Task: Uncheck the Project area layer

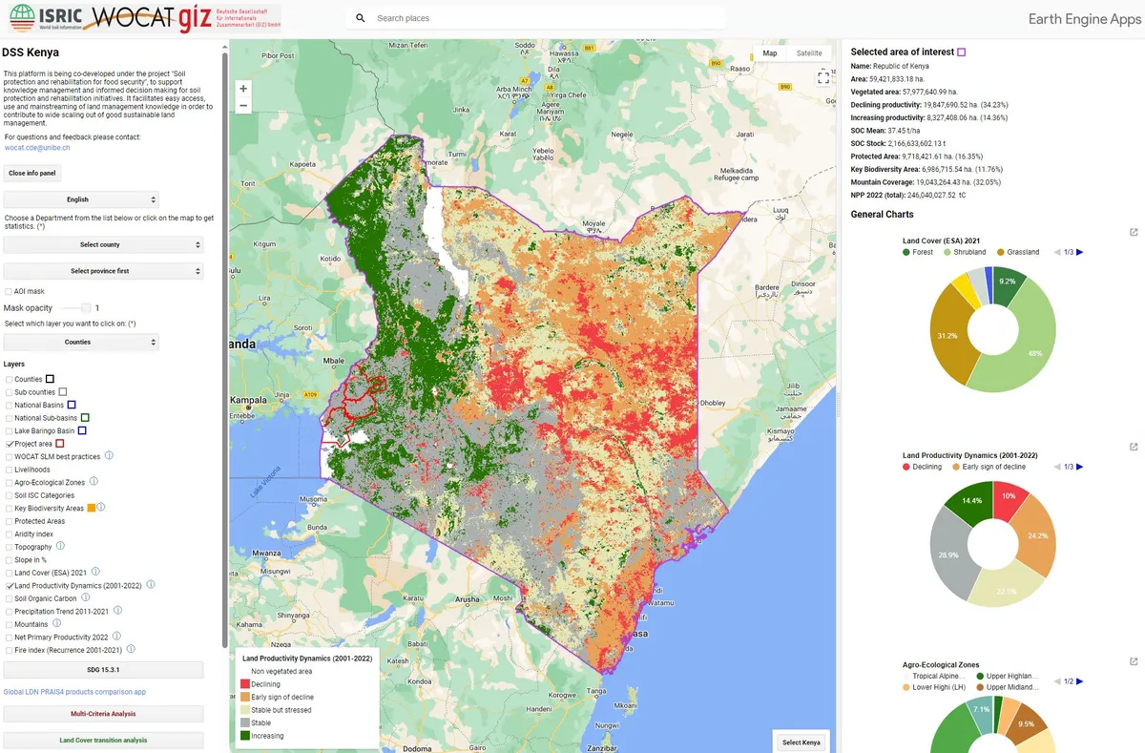Action: pyautogui.click(x=10, y=444)
